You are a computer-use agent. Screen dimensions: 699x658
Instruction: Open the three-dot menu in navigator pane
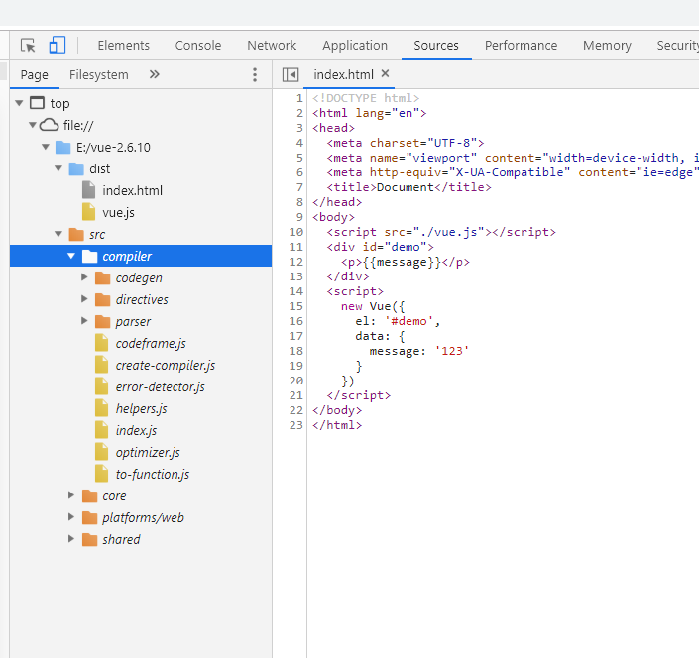tap(255, 75)
